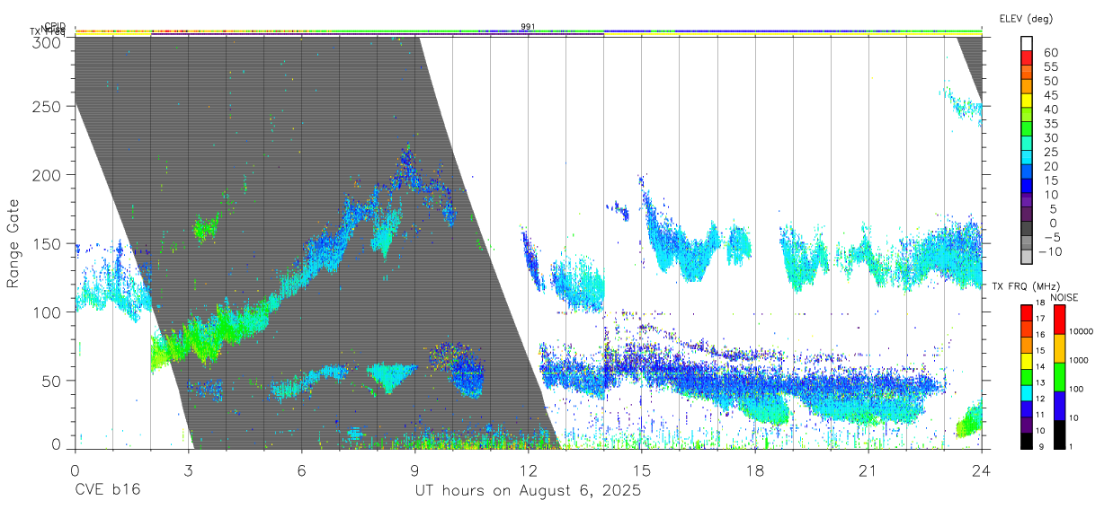The height and width of the screenshot is (509, 1104).
Task: Select the yellow 40–45 swatch in ELEV colorbar
Action: click(x=1027, y=102)
